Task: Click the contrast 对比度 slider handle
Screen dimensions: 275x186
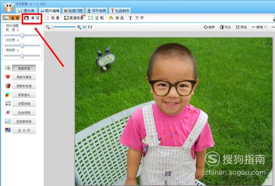Action: (22, 46)
